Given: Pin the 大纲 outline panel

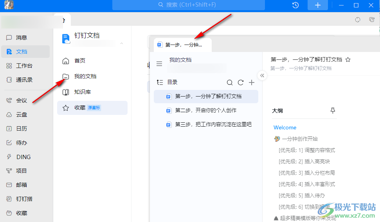Looking at the screenshot, I should [333, 111].
